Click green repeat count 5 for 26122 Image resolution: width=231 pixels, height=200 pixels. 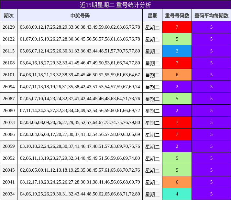[177, 39]
